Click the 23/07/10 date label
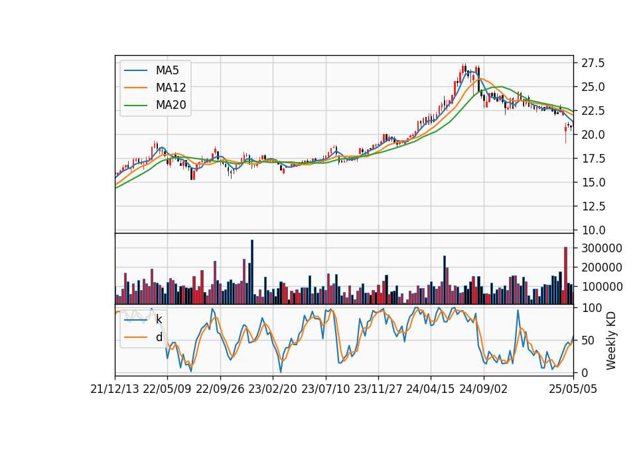This screenshot has width=637, height=458. (325, 389)
